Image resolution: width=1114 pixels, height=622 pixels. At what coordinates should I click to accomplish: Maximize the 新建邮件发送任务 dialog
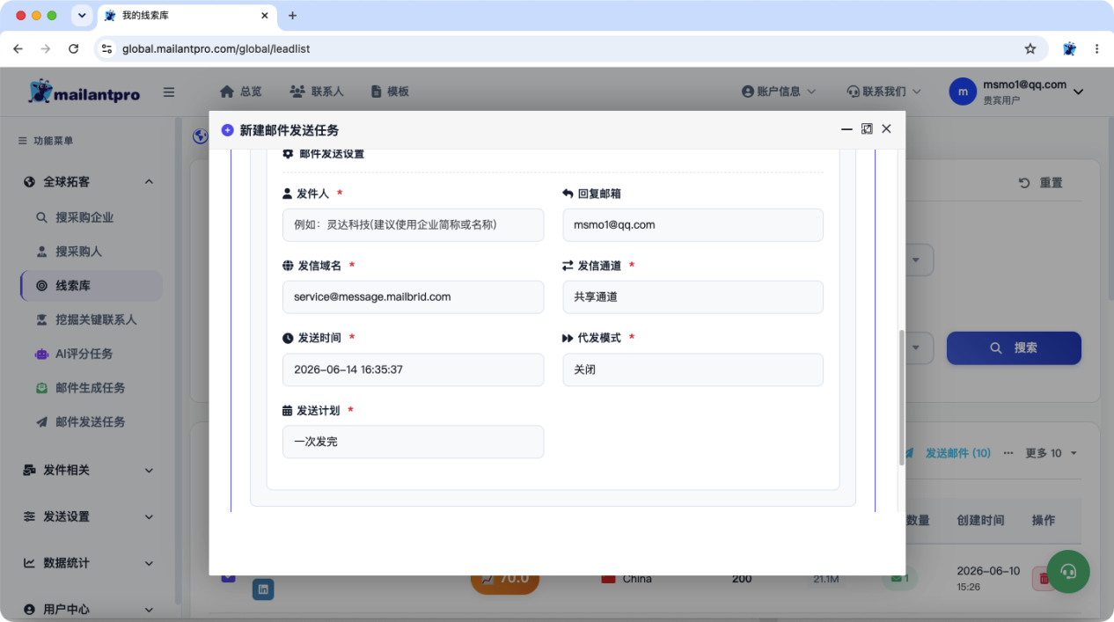(867, 128)
